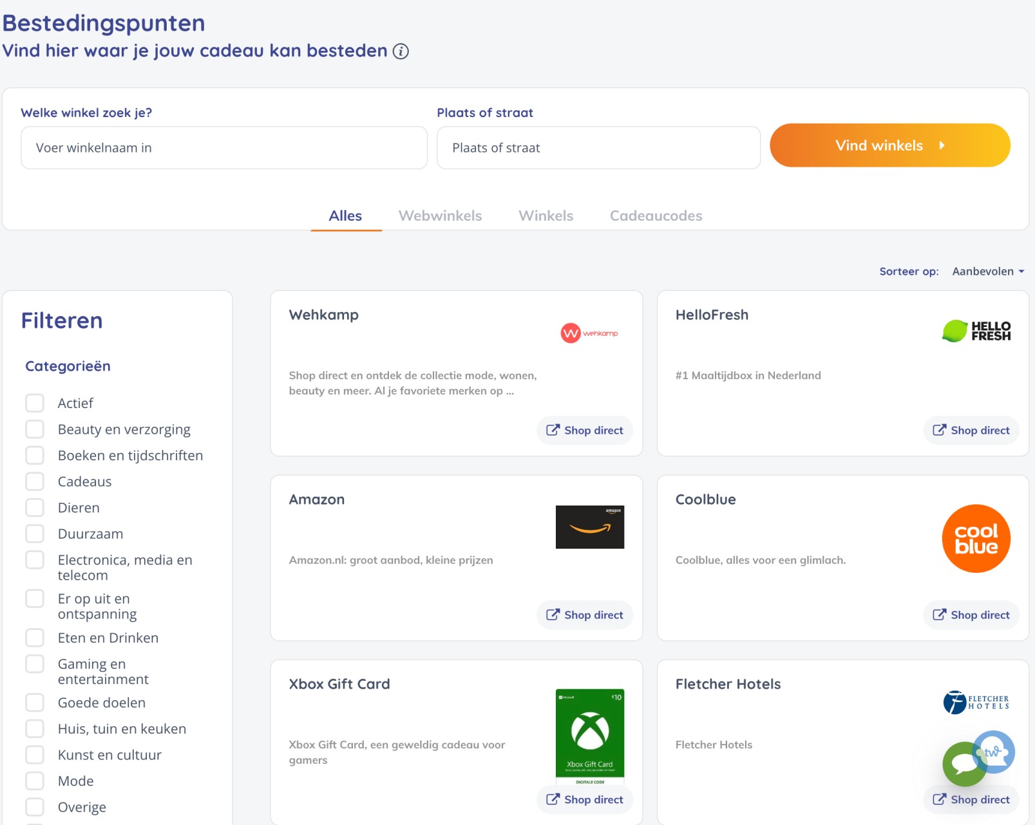1035x825 pixels.
Task: Click the Categorieën filter heading
Action: 68,366
